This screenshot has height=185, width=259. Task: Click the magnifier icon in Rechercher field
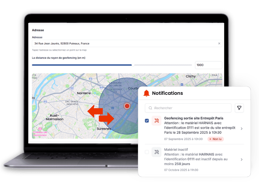150,108
